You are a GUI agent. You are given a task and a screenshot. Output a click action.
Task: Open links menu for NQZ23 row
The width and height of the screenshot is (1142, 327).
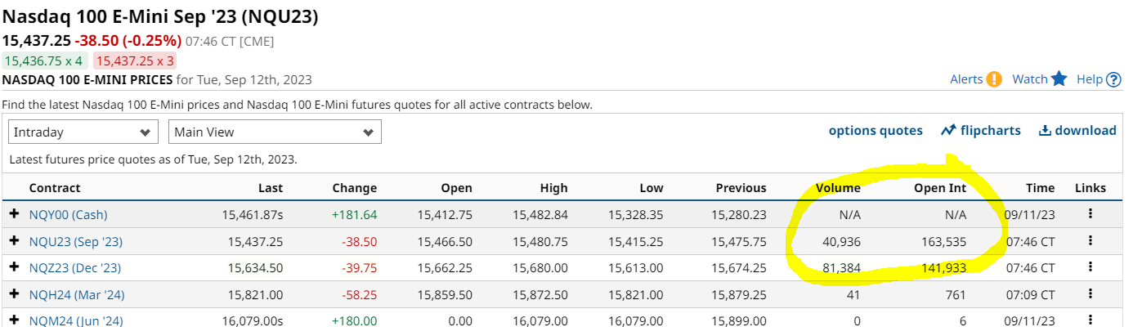[x=1090, y=267]
